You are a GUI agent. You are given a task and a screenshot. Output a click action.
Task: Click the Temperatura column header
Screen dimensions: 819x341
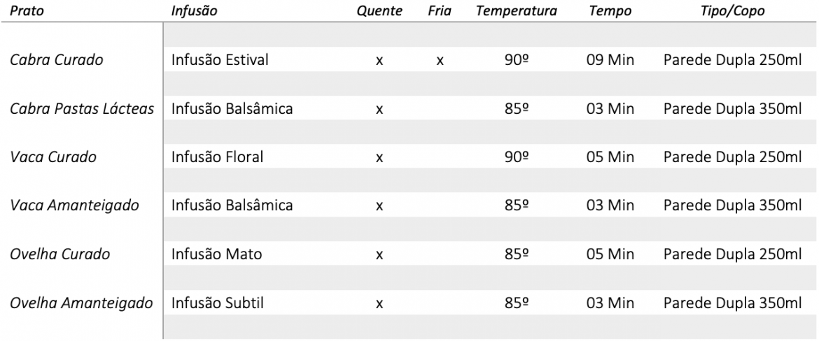tap(517, 11)
